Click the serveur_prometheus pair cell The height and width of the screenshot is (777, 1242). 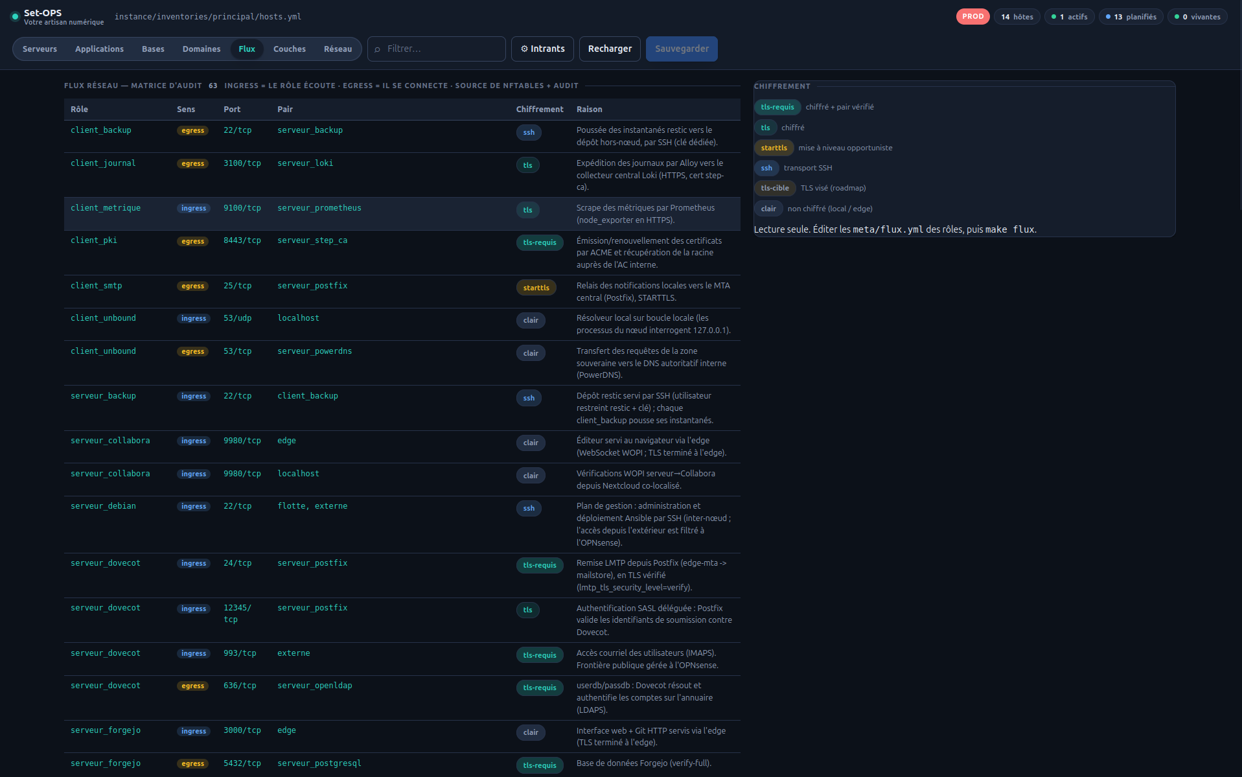tap(319, 208)
